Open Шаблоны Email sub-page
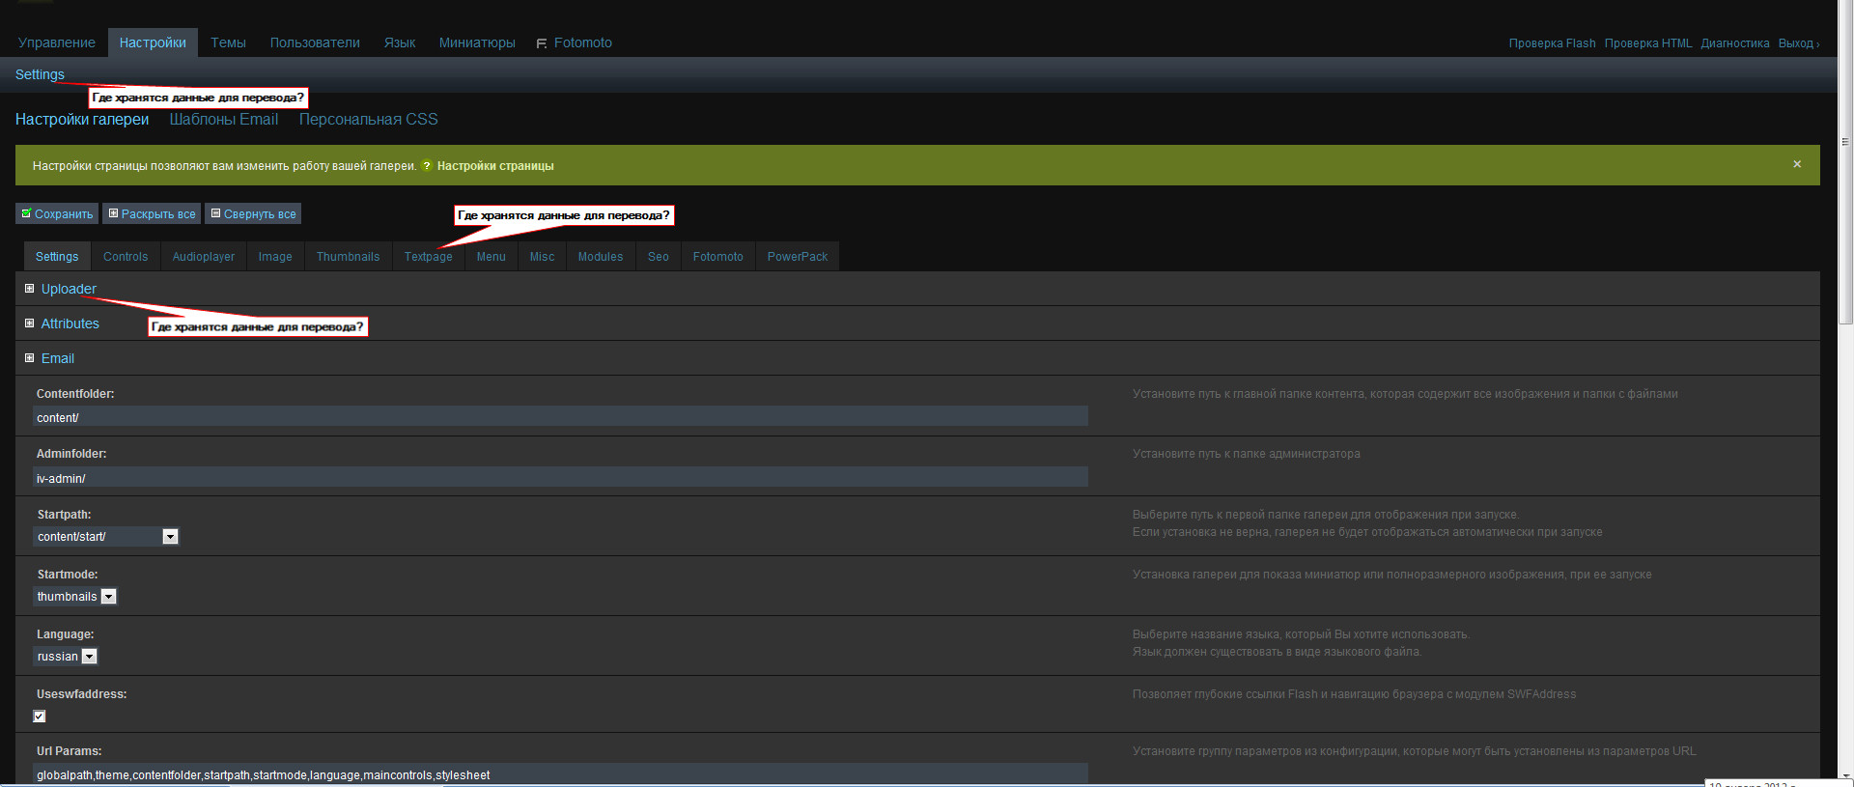The height and width of the screenshot is (787, 1854). point(224,120)
